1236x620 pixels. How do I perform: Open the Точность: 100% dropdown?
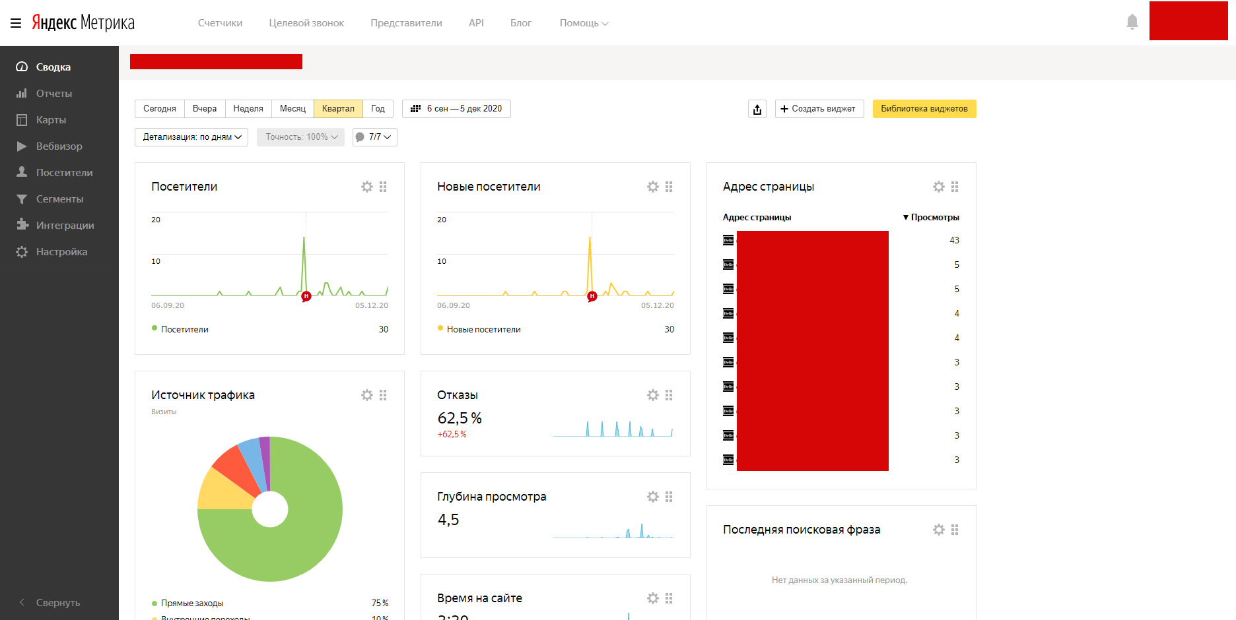pyautogui.click(x=300, y=137)
